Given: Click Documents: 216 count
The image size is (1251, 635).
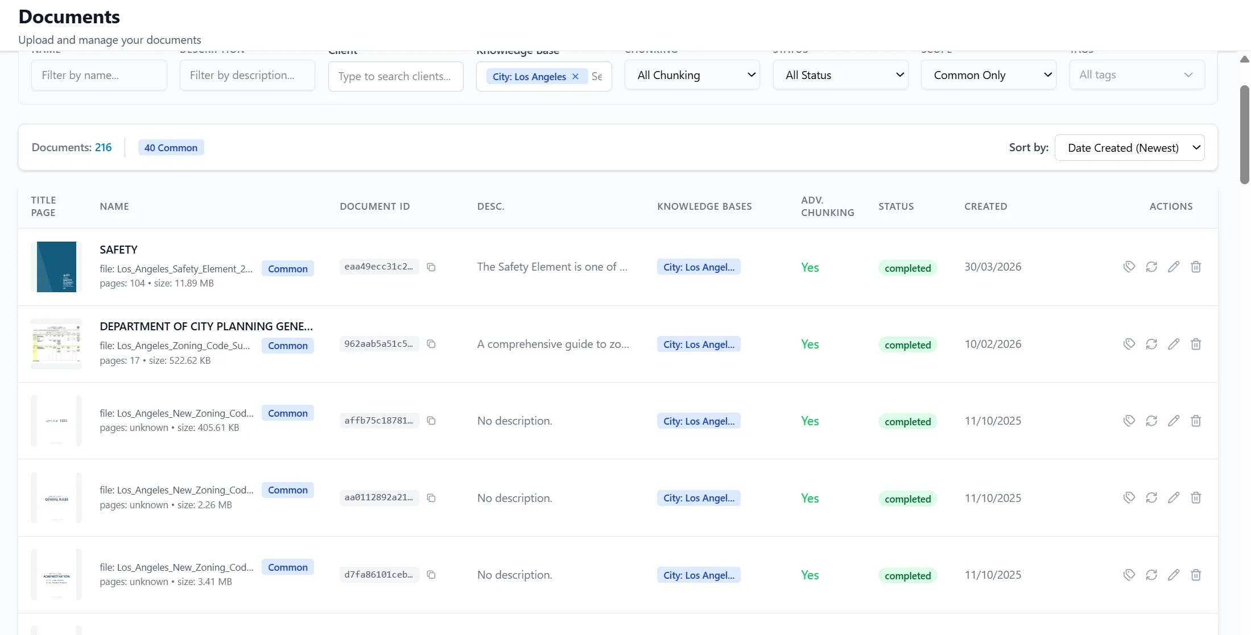Looking at the screenshot, I should pyautogui.click(x=72, y=147).
